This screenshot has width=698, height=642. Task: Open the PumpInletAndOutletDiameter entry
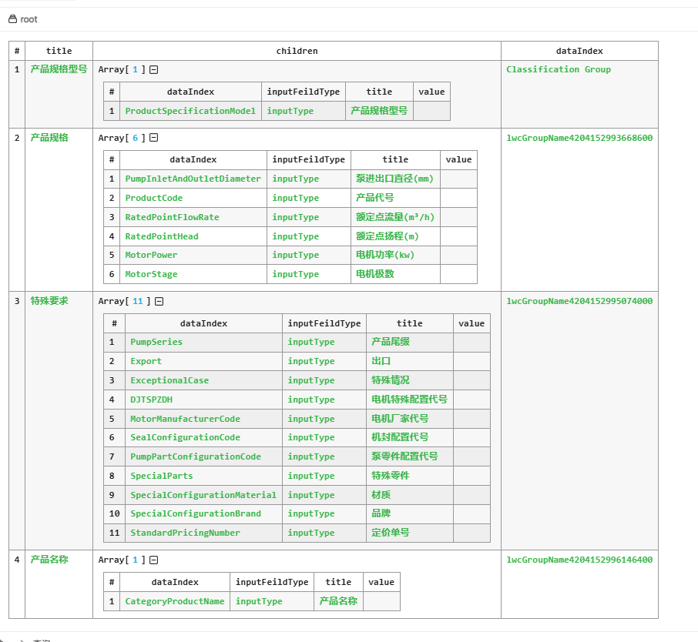(x=193, y=179)
